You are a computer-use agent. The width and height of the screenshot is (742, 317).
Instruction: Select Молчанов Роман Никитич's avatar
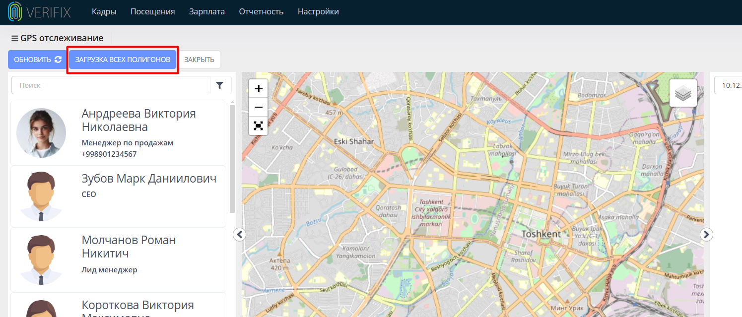[41, 259]
